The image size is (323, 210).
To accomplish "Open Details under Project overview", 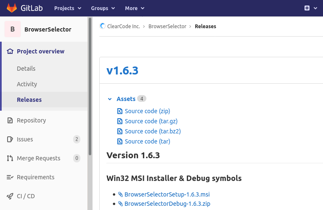I will point(26,69).
